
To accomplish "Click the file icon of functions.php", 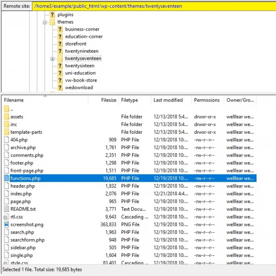I will click(6, 178).
